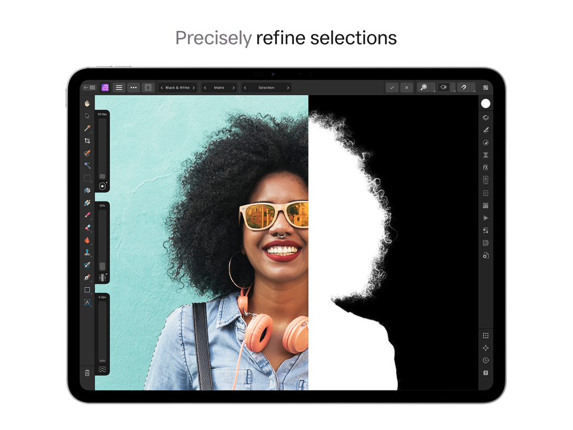This screenshot has width=573, height=430.
Task: Open the ellipsis commands menu
Action: click(x=133, y=87)
